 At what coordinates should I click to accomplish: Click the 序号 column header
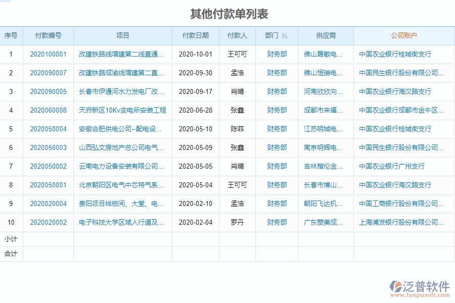(x=11, y=35)
